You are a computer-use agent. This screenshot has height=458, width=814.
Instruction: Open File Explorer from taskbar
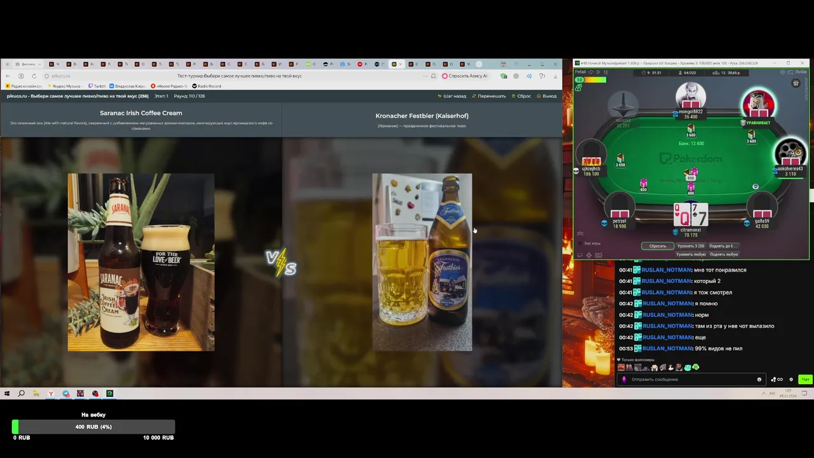click(36, 394)
